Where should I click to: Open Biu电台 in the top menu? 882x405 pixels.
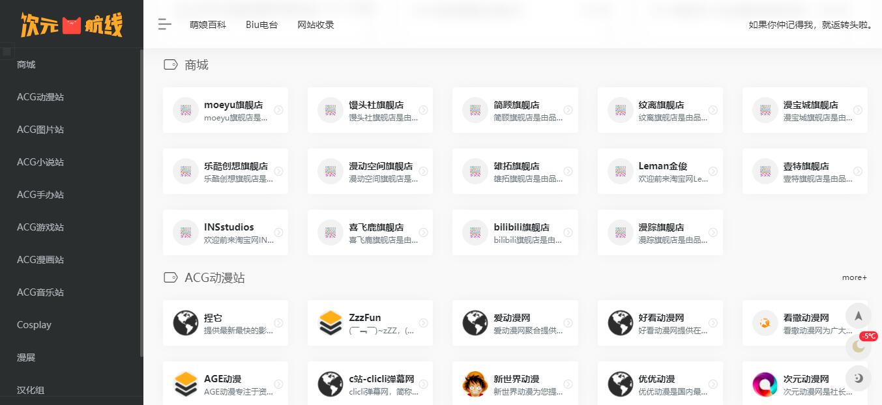(x=261, y=25)
